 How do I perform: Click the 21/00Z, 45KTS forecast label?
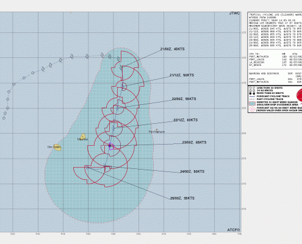172,49
